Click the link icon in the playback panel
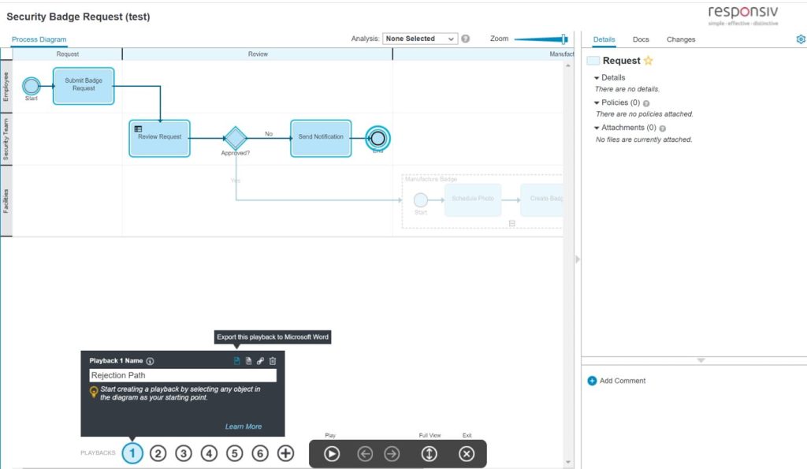The image size is (807, 469). [x=260, y=361]
